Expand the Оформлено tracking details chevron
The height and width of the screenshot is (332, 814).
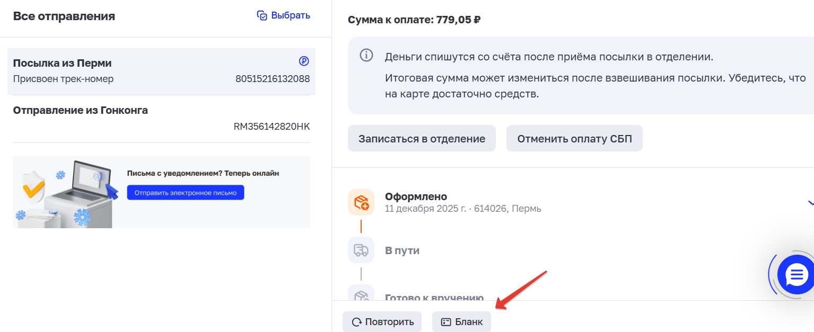click(810, 202)
